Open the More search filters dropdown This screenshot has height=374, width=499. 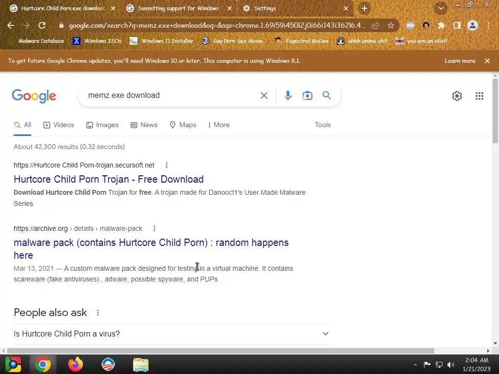click(219, 125)
